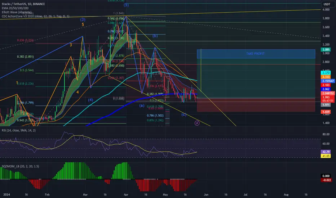Select the CDC ActionZone V3 2020 legend
Viewport: 336px width, 198px height.
point(36,16)
